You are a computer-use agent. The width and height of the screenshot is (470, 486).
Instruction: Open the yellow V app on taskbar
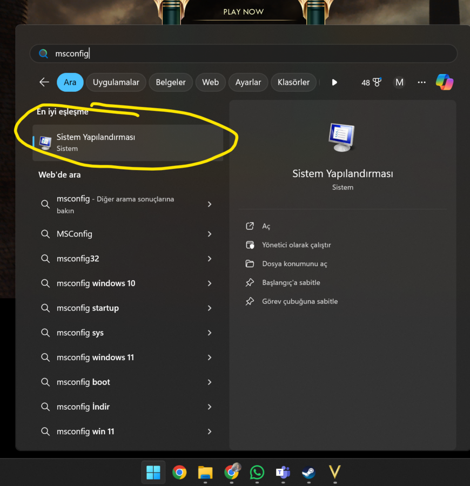point(335,472)
